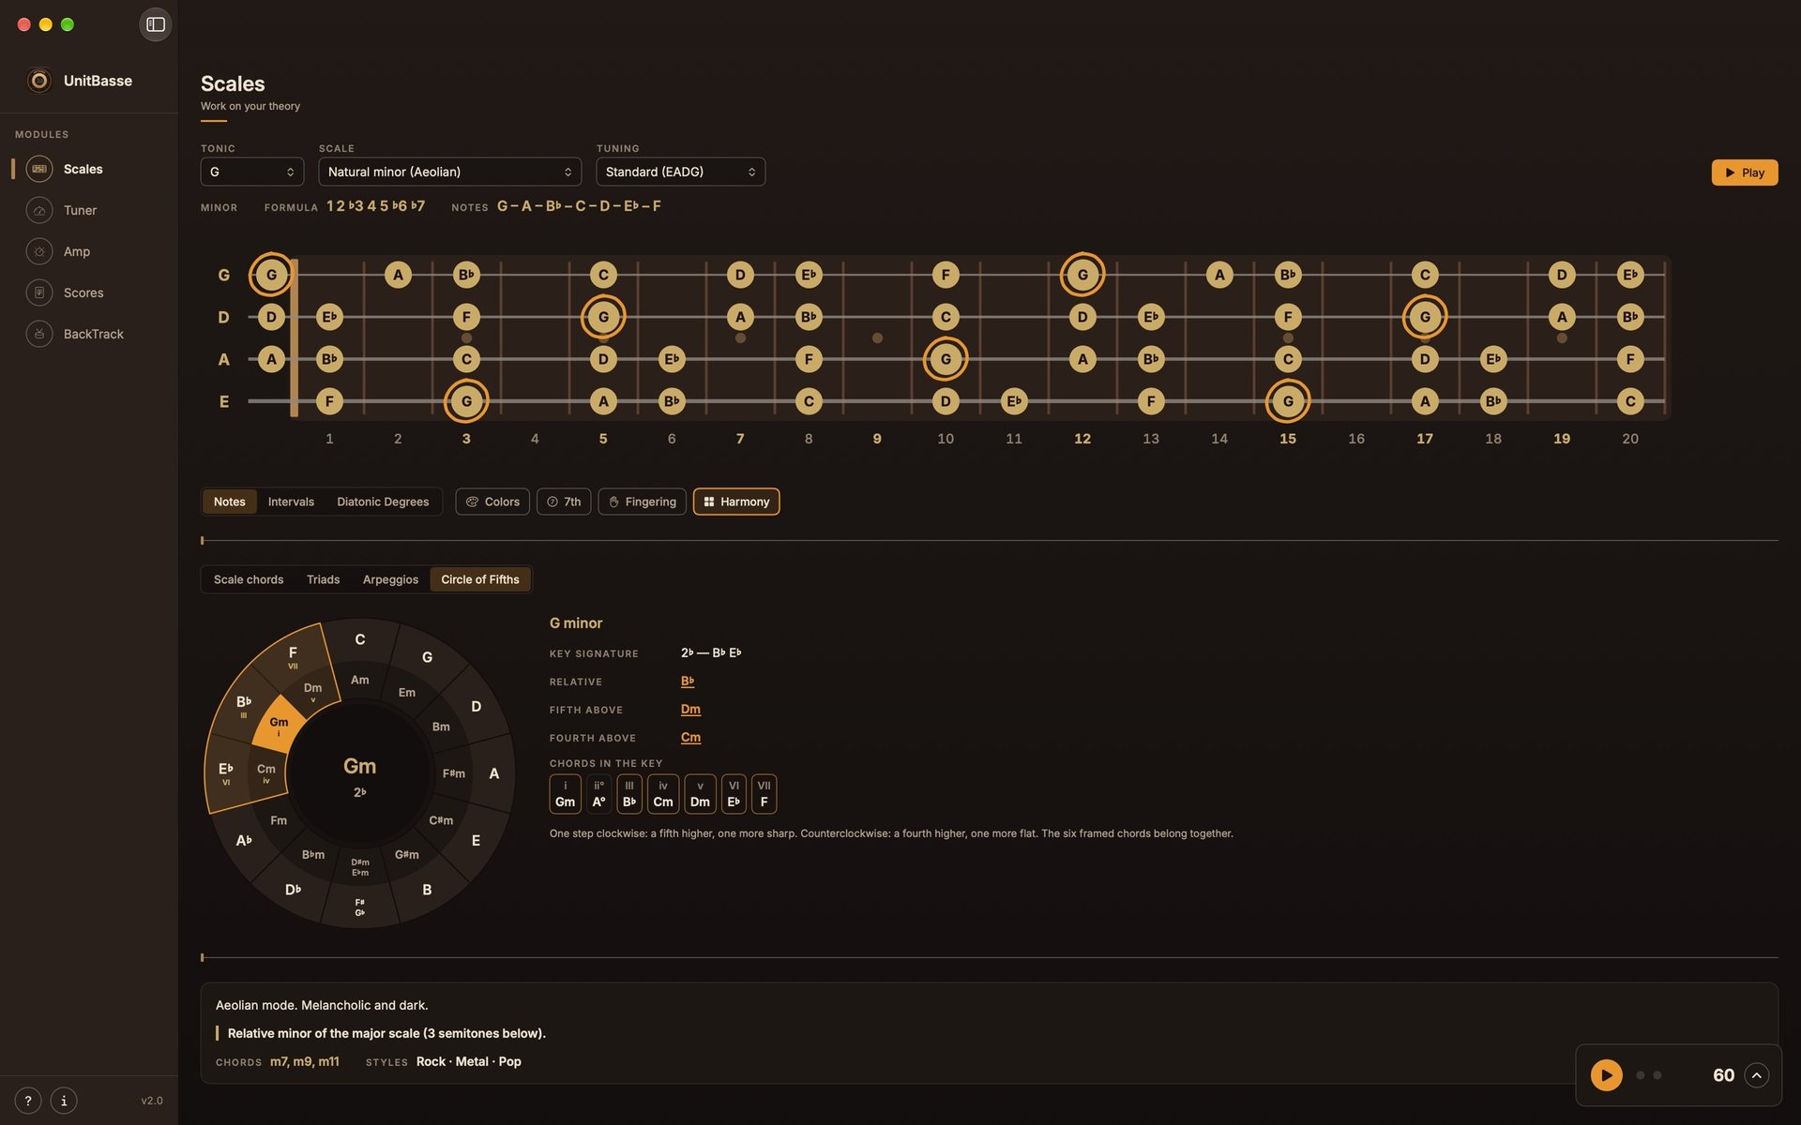The image size is (1801, 1125).
Task: Click the A° chord box in key
Action: point(598,794)
